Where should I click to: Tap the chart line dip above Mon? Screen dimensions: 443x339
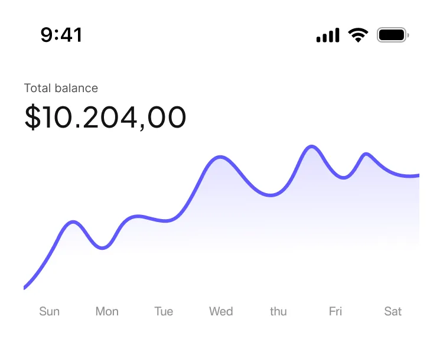tap(103, 248)
